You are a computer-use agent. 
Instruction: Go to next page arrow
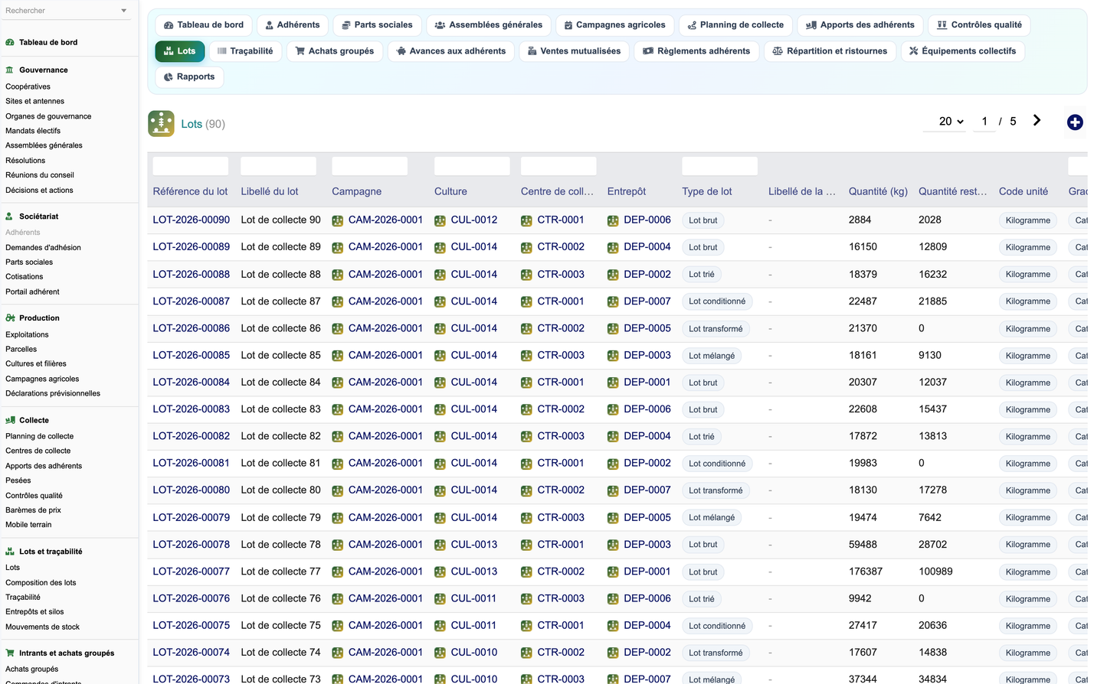pos(1037,120)
